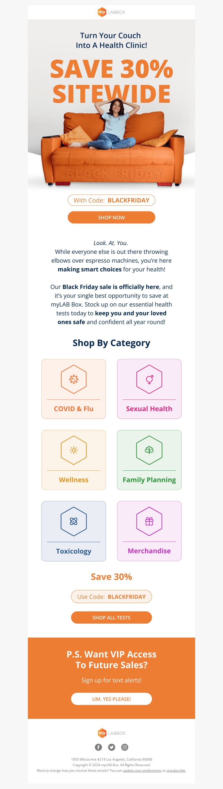The width and height of the screenshot is (223, 789).
Task: Open the update your preferences link
Action: point(142,770)
